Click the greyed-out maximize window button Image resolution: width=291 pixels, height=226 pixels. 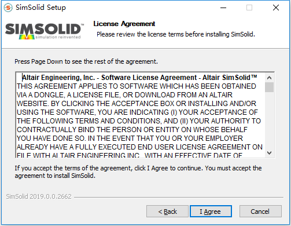[249, 8]
